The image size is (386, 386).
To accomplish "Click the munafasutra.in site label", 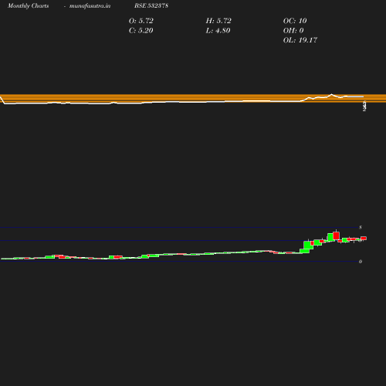I will tap(90, 6).
